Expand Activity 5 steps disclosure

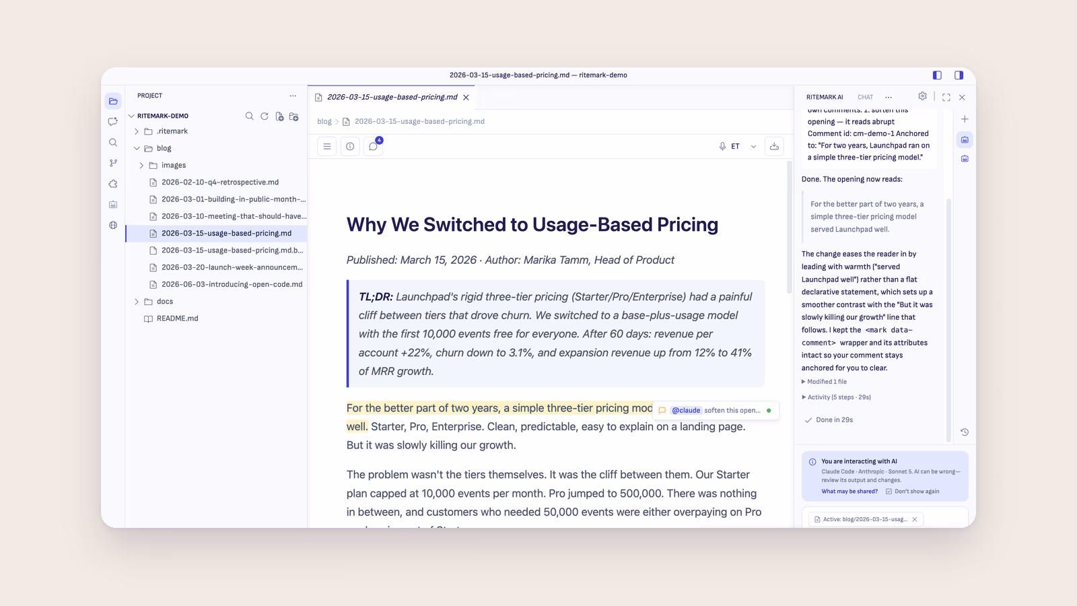[x=836, y=397]
